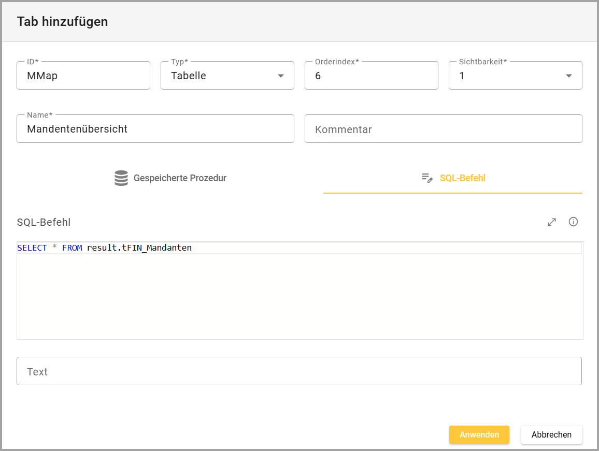Click the pencil-list icon beside SQL-Befehl

click(x=427, y=178)
